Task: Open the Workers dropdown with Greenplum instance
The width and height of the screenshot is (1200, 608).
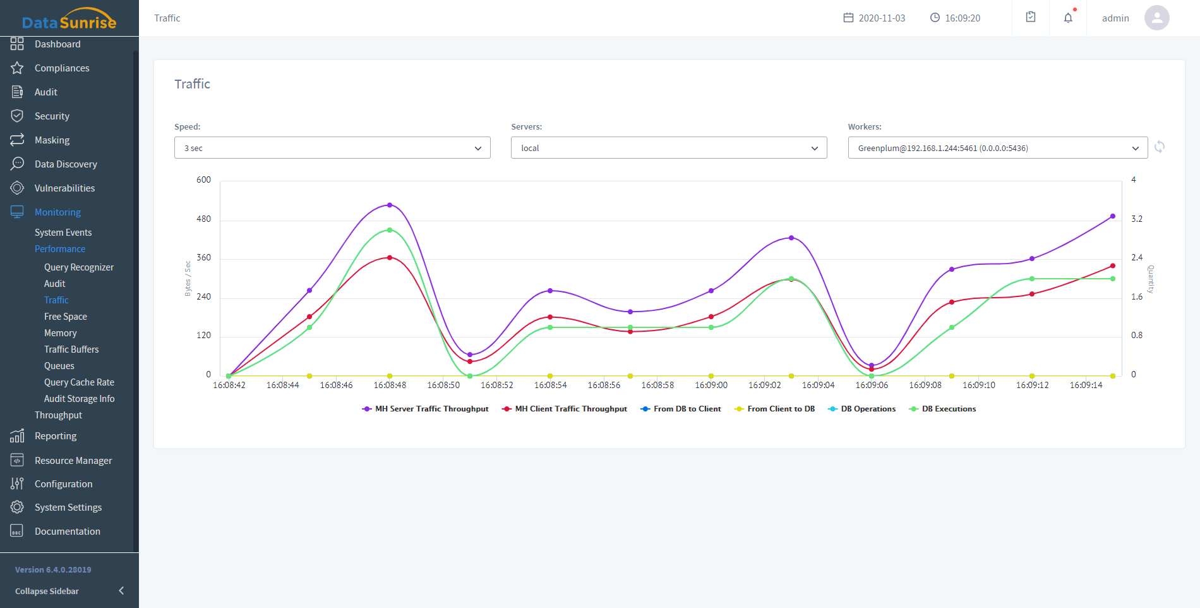Action: [997, 148]
